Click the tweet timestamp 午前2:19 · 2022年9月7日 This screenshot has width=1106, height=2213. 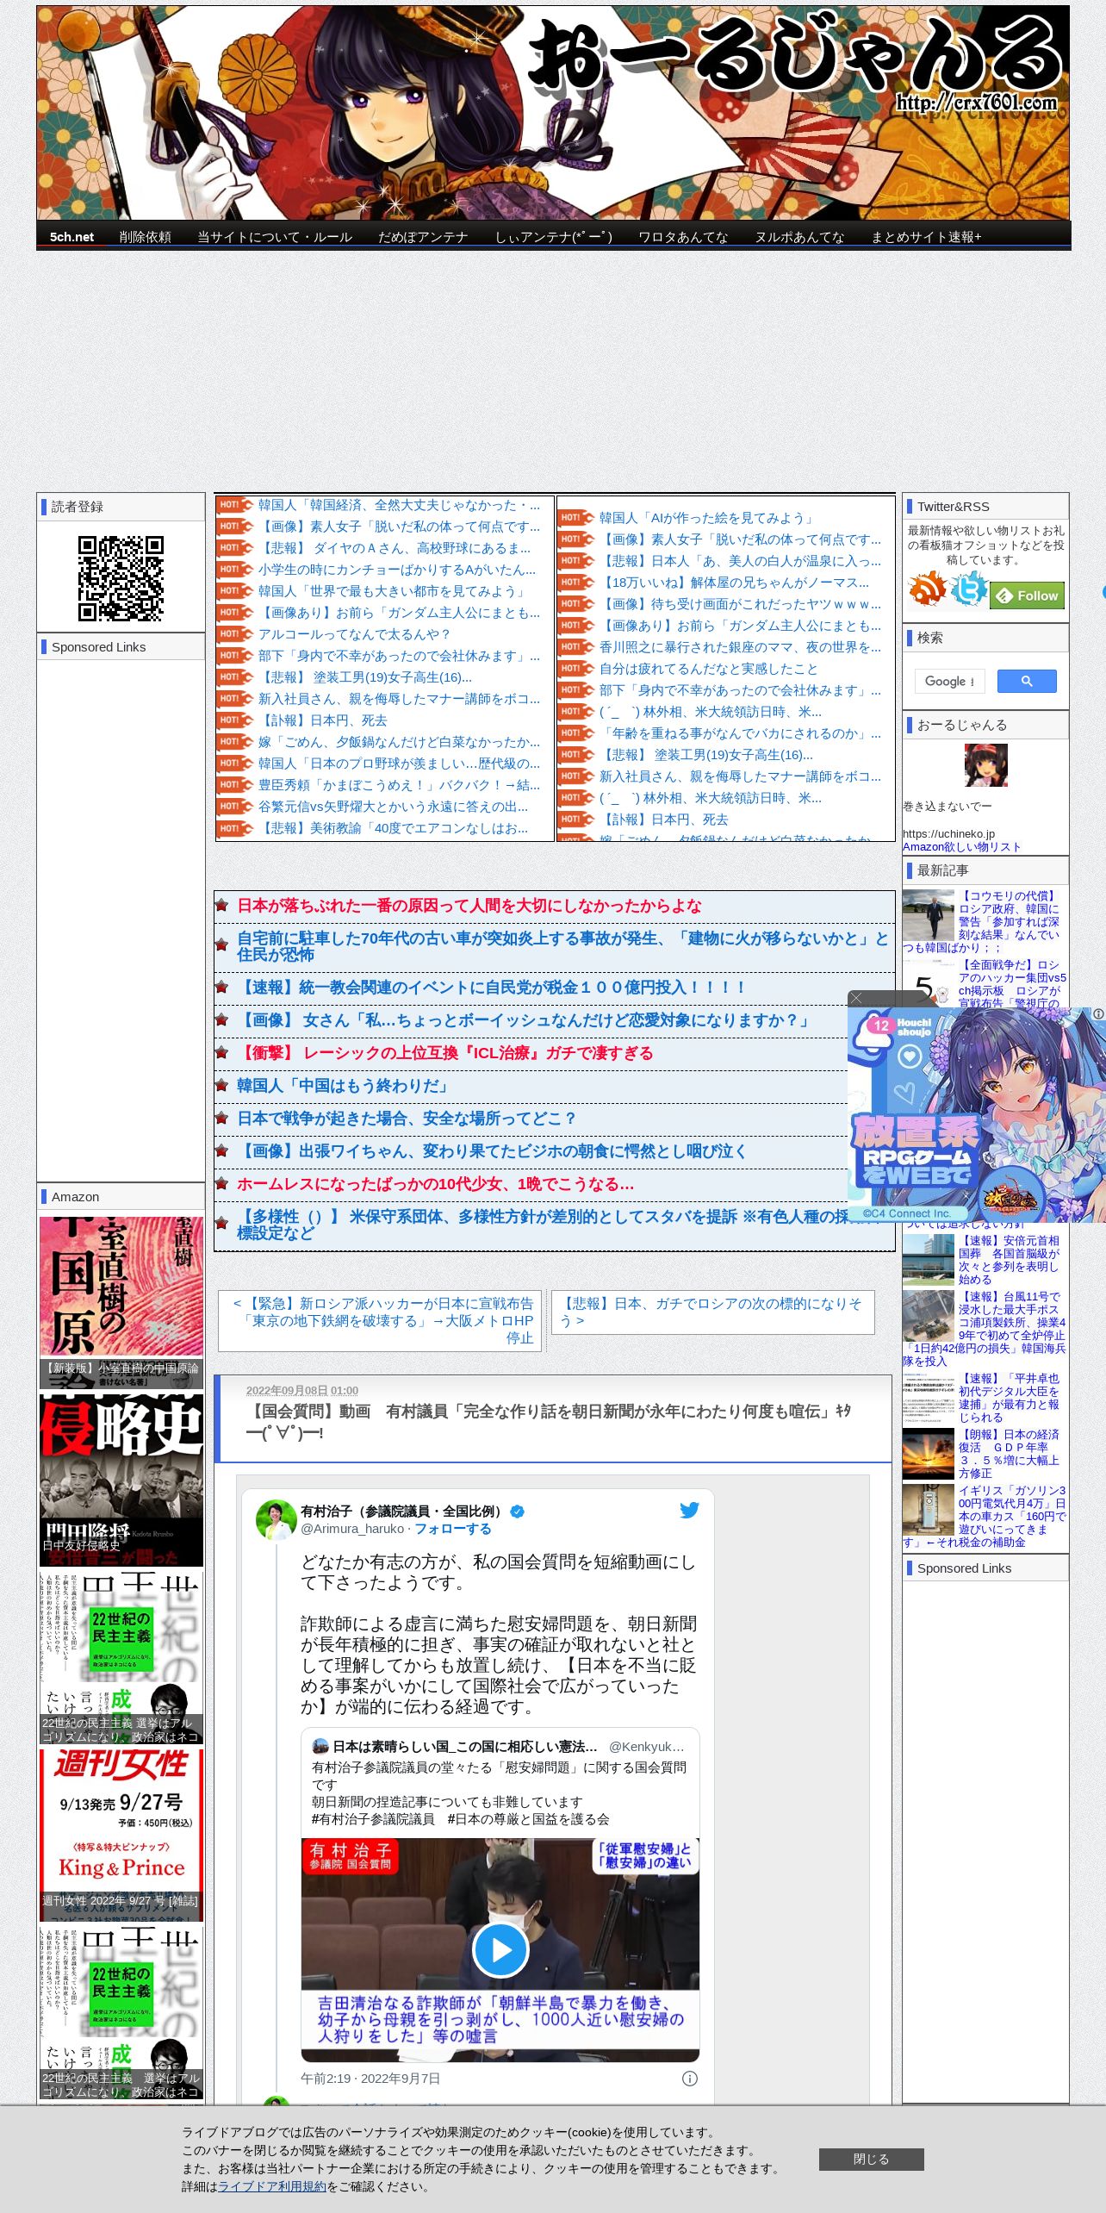pyautogui.click(x=370, y=2079)
